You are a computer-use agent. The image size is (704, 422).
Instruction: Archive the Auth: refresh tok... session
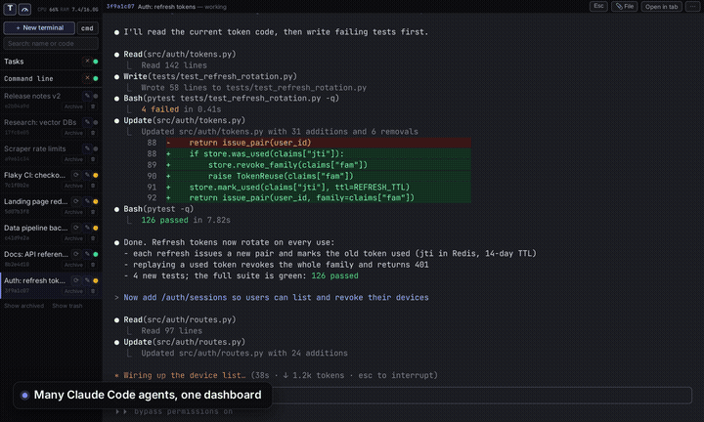coord(73,291)
